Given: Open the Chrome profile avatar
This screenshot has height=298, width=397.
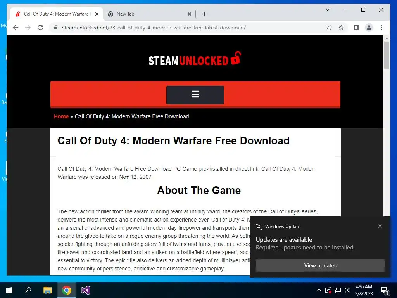Looking at the screenshot, I should [x=369, y=28].
